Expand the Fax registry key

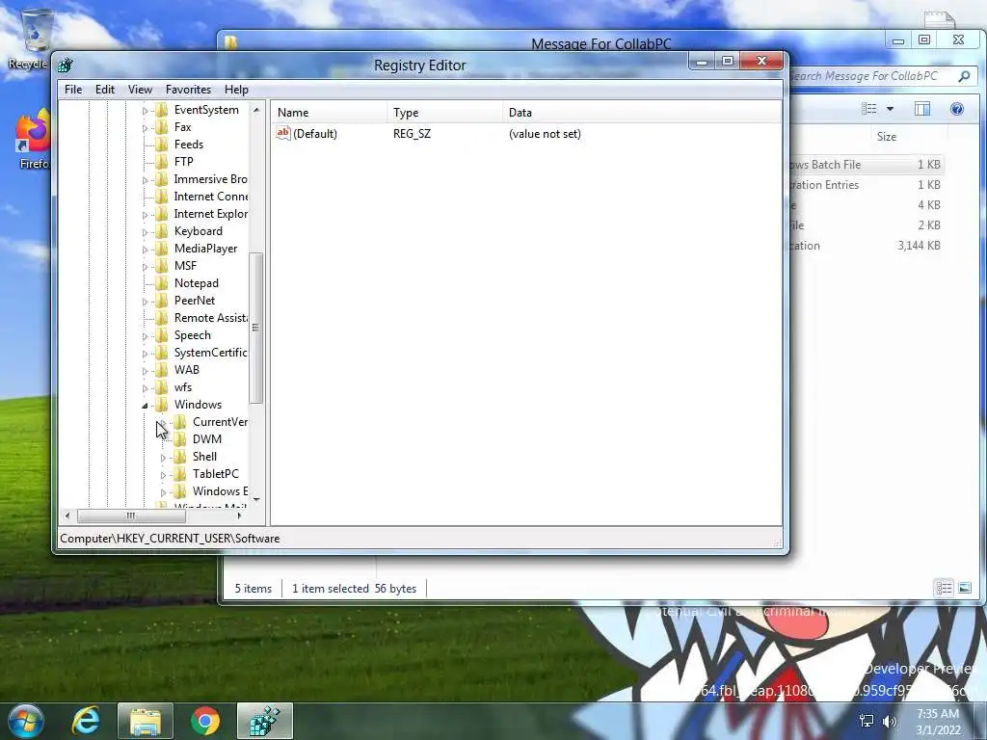pos(145,128)
